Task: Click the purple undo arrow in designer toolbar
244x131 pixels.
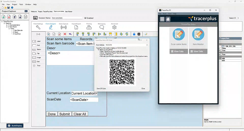Action: pos(70,34)
